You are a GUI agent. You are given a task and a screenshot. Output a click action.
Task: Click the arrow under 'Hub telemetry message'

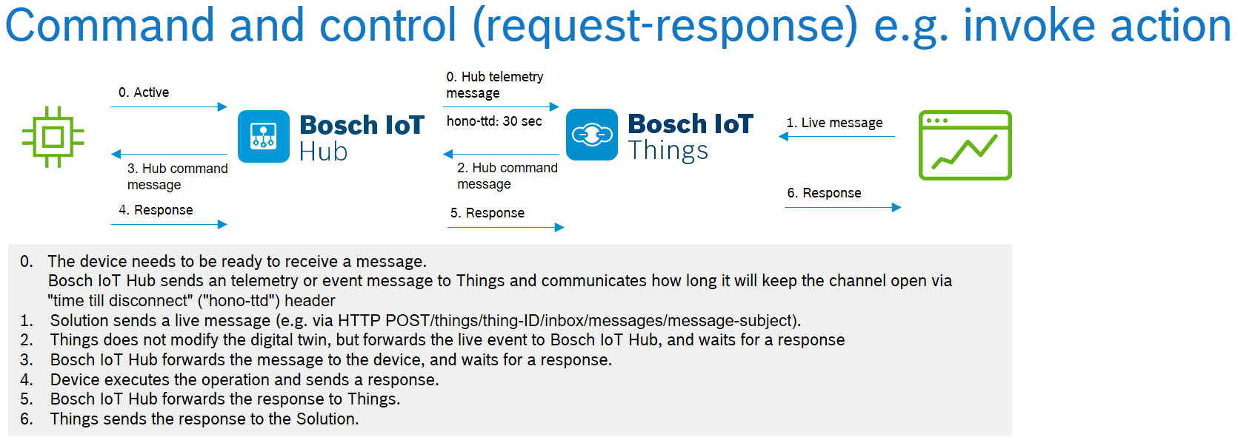501,106
